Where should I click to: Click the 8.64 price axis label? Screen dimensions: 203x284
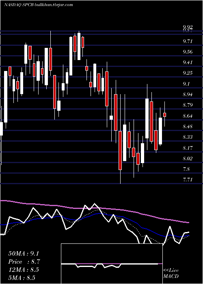pos(188,116)
